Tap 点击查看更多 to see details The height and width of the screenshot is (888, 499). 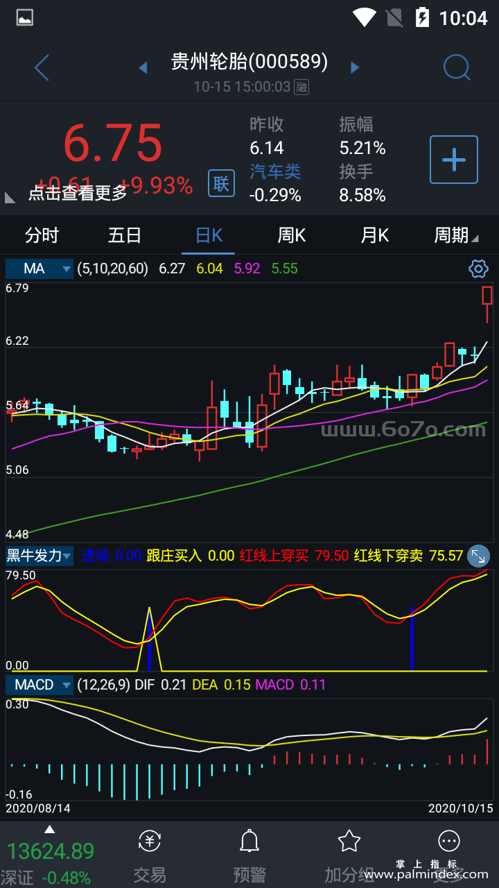tap(78, 193)
